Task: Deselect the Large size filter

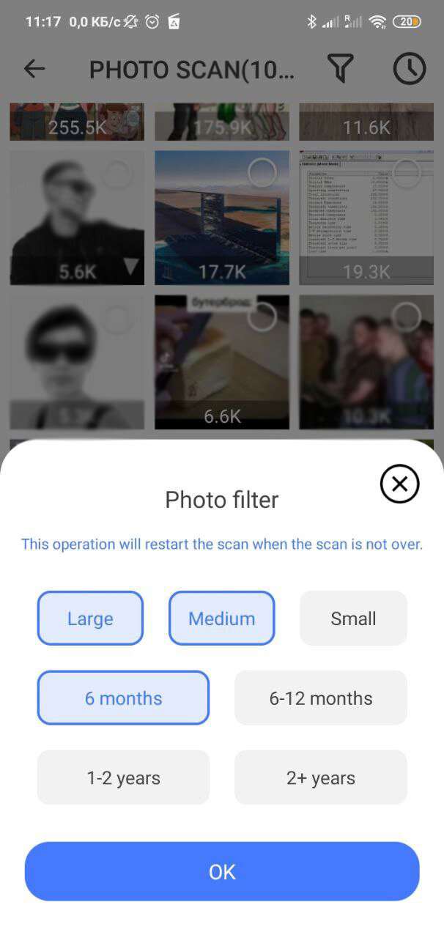Action: click(90, 618)
